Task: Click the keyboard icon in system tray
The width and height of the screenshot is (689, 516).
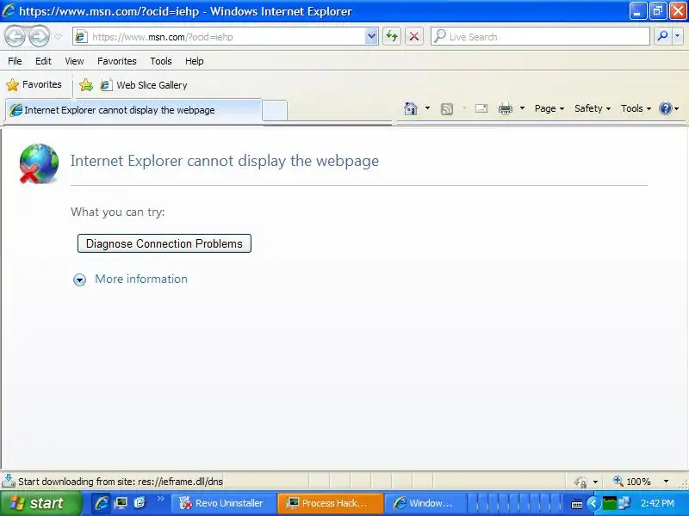Action: click(x=577, y=504)
